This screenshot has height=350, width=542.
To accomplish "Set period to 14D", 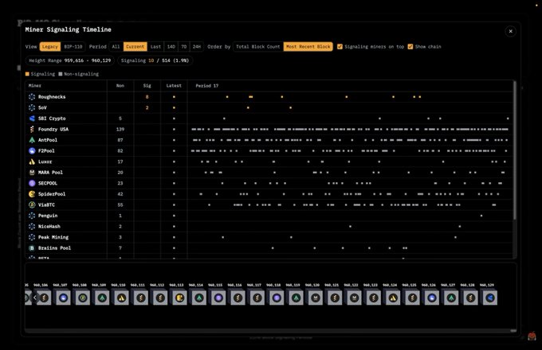I will click(171, 47).
